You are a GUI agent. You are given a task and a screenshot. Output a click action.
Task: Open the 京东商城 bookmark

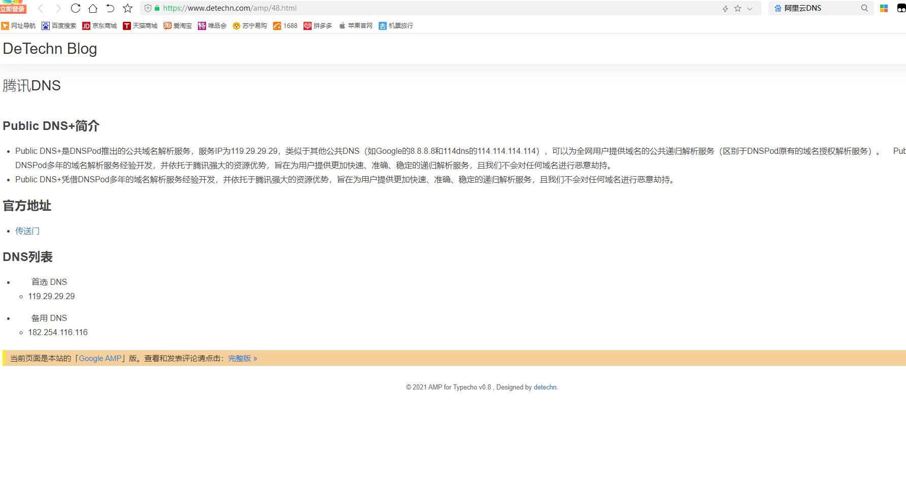pos(100,26)
